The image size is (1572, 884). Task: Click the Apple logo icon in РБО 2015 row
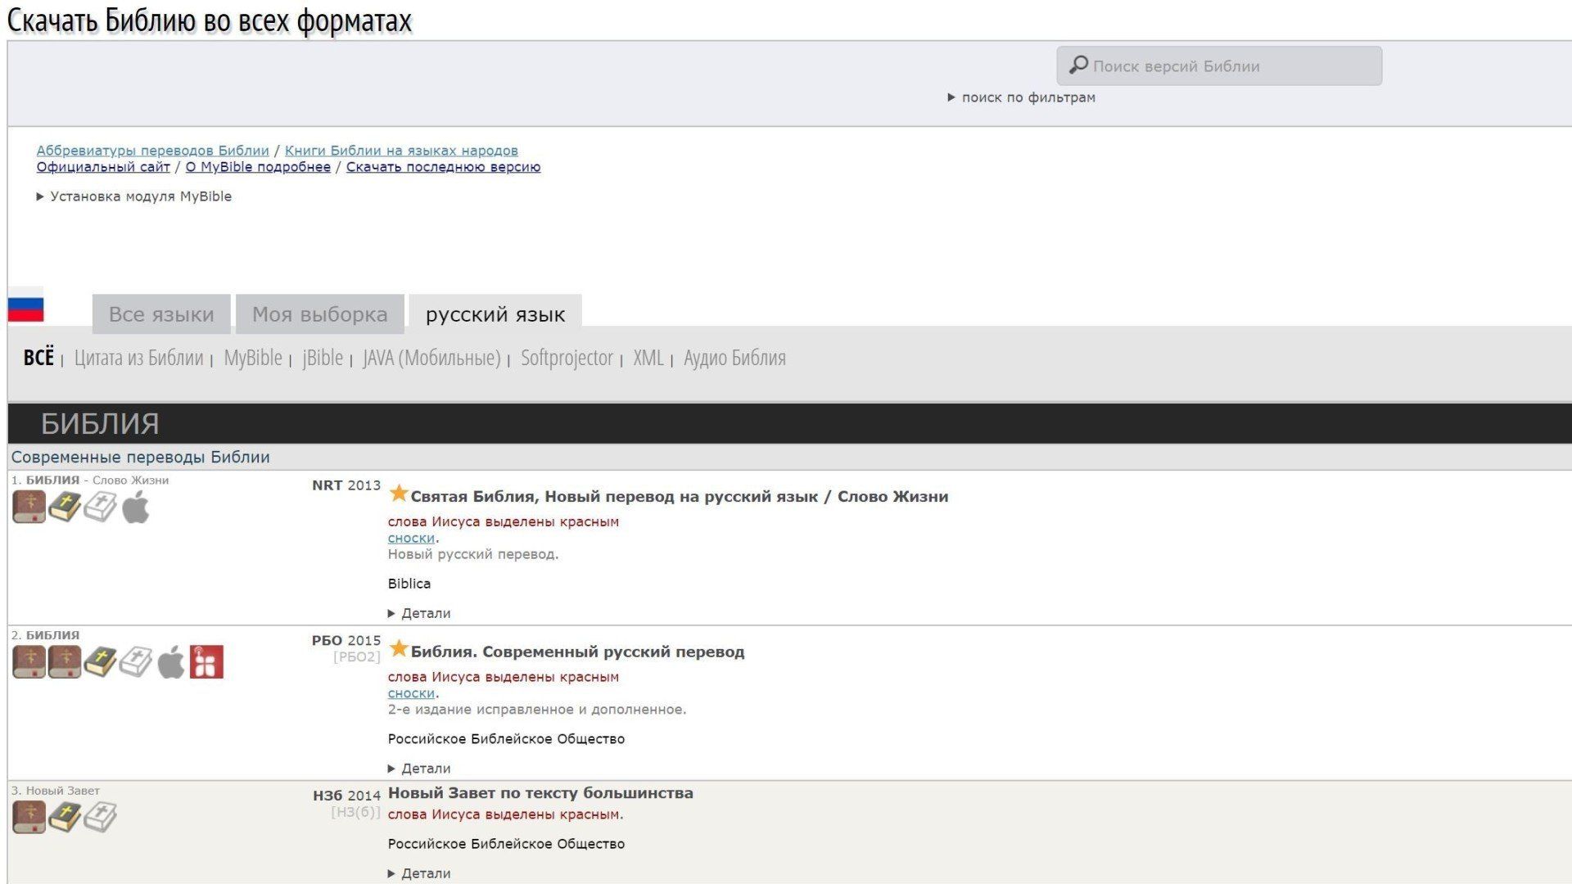coord(171,662)
